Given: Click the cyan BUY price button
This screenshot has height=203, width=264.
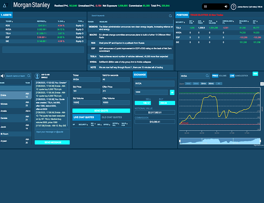Looking at the screenshot, I should point(167,103).
